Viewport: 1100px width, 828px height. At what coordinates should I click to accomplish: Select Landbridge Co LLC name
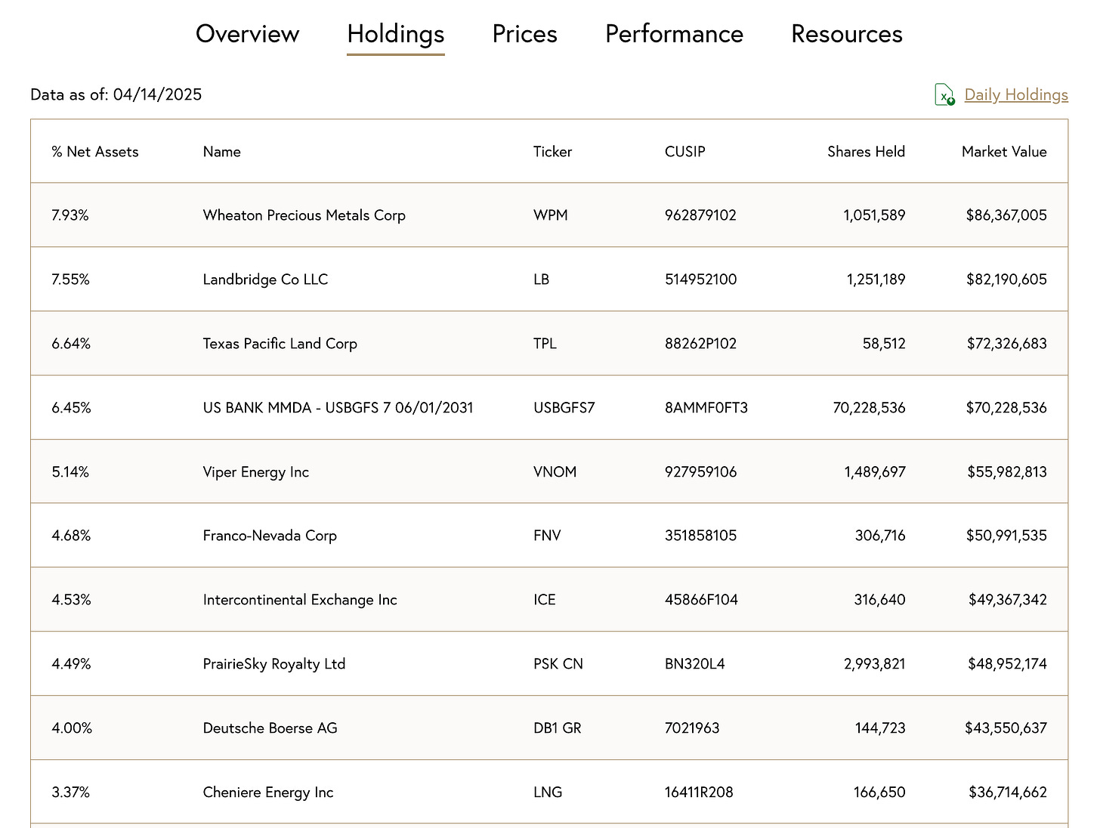click(x=265, y=280)
